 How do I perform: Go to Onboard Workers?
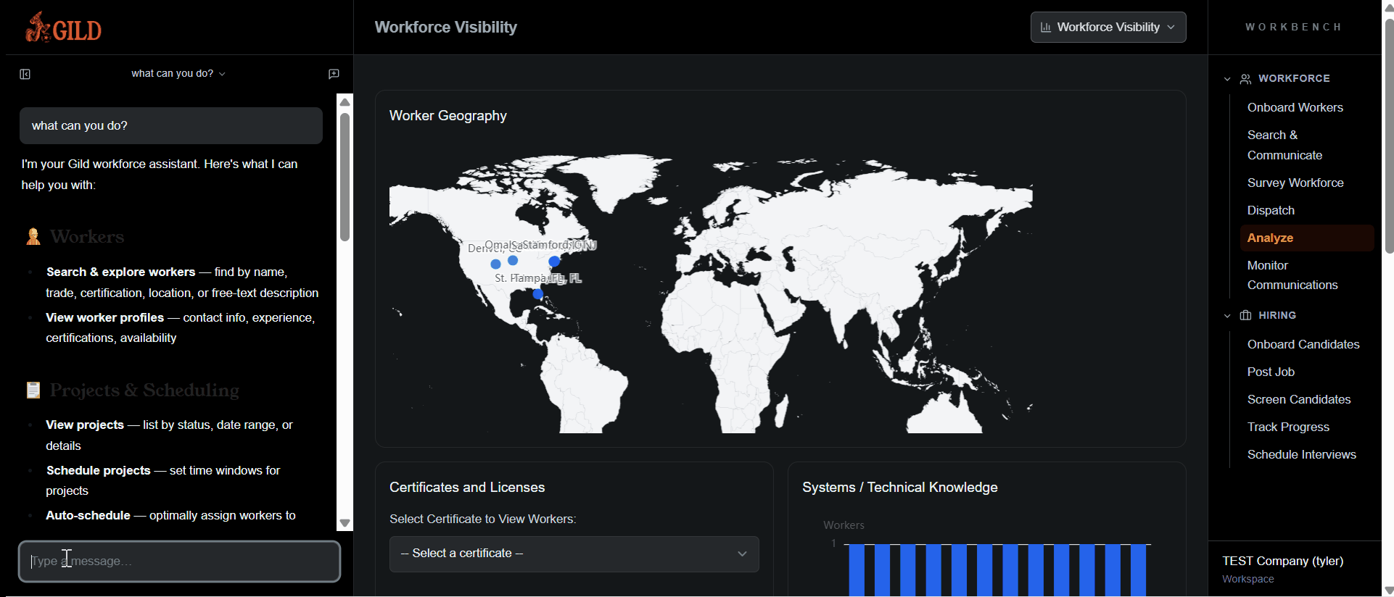click(x=1295, y=107)
